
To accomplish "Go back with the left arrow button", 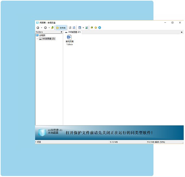I will point(38,28).
